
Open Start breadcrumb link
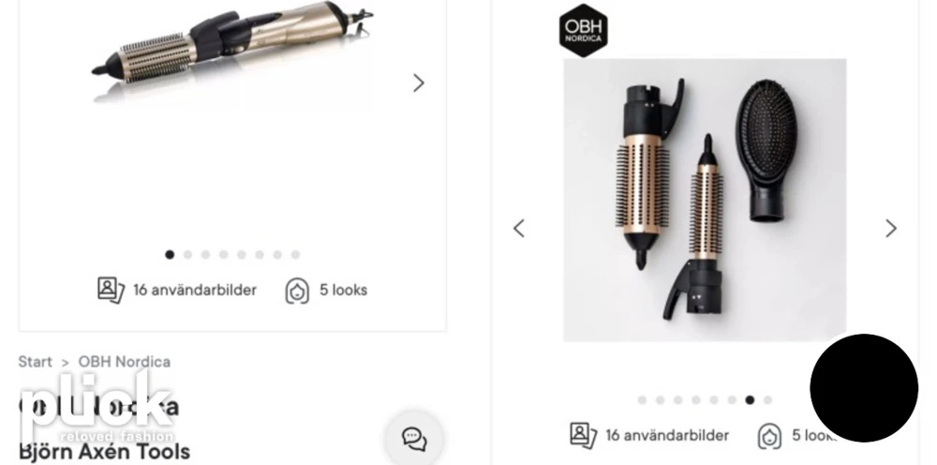tap(36, 362)
